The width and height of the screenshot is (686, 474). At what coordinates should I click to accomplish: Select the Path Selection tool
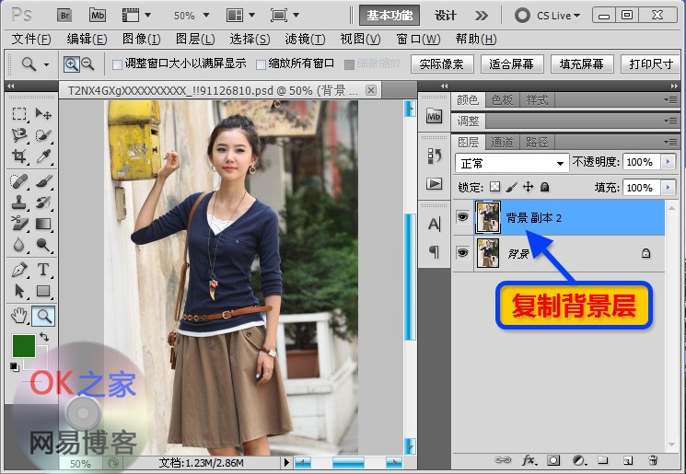(x=19, y=291)
